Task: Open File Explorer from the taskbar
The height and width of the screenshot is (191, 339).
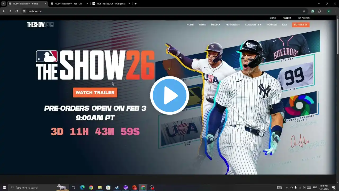Action: (x=100, y=188)
